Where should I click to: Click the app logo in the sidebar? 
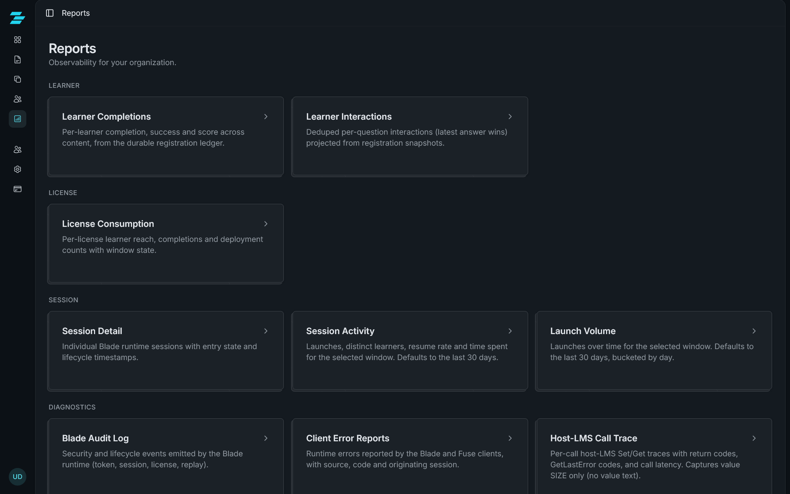pyautogui.click(x=18, y=18)
